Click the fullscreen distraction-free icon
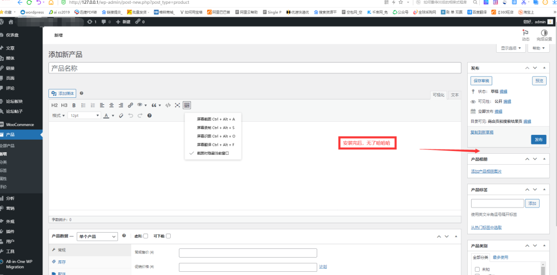This screenshot has width=557, height=275. [x=177, y=105]
